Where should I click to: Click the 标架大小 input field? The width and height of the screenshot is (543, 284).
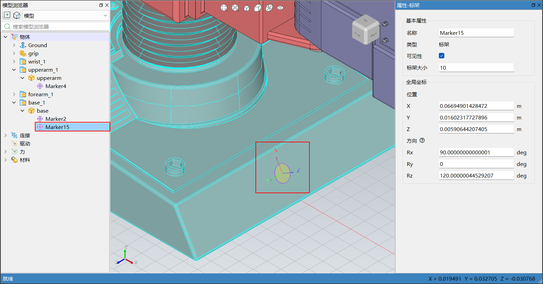click(x=476, y=68)
